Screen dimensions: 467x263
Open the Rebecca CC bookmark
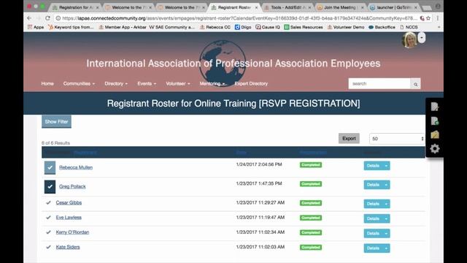pyautogui.click(x=215, y=27)
